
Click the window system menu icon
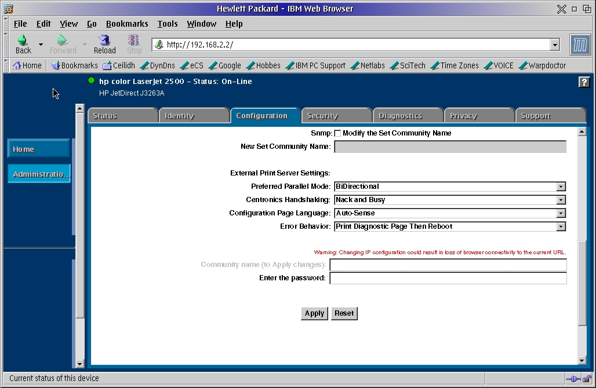9,9
